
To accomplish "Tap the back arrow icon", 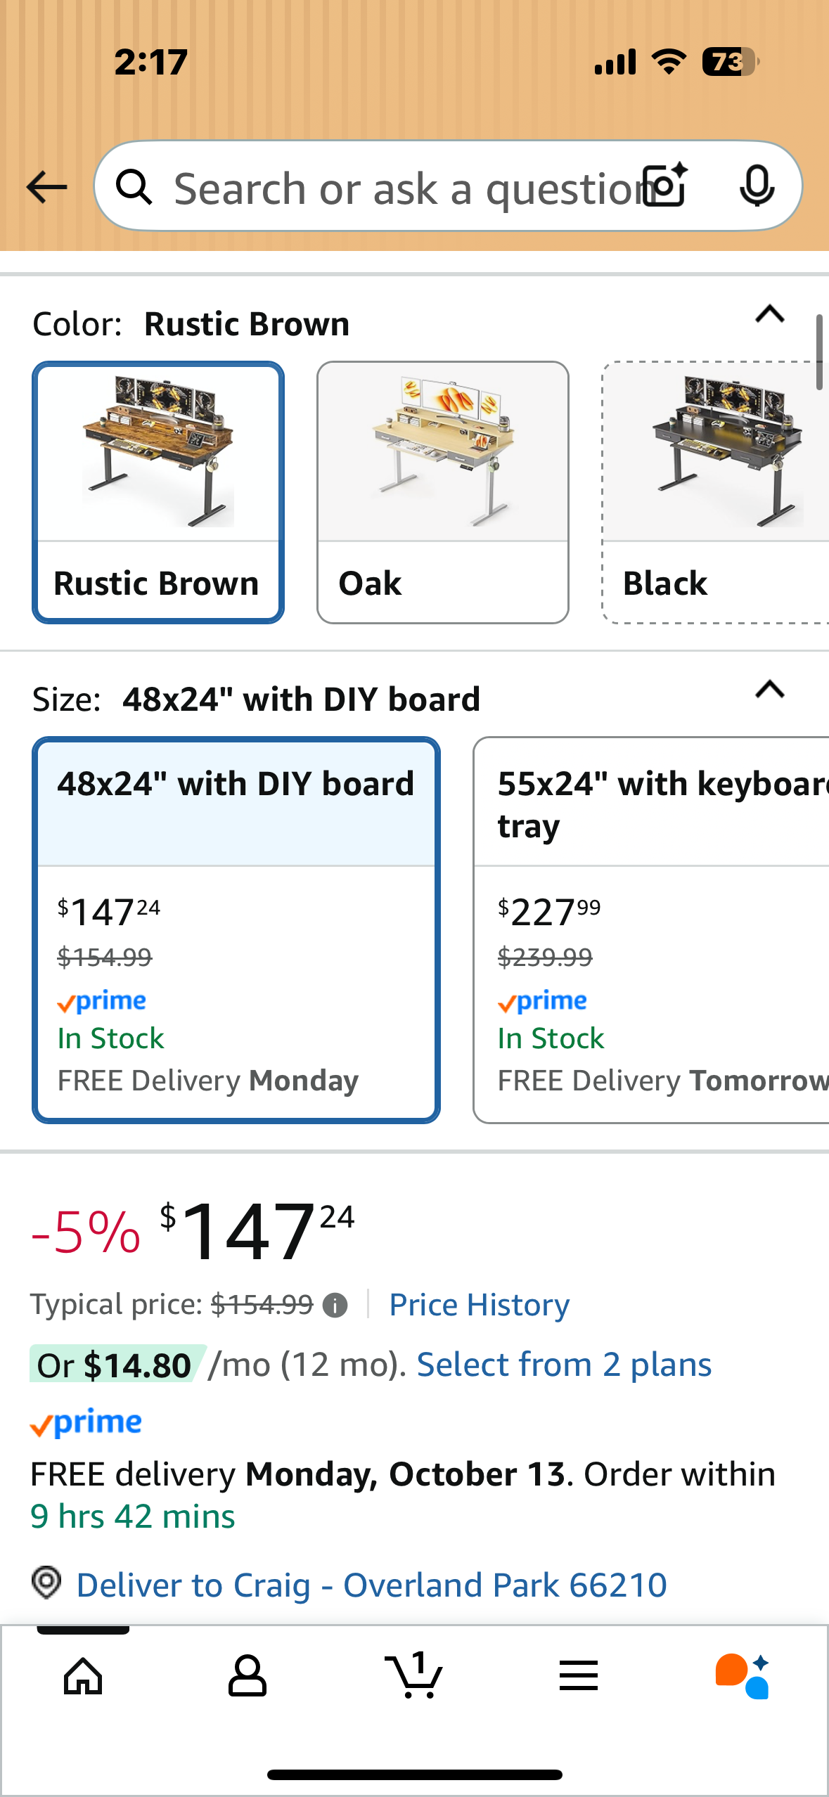I will [x=46, y=187].
